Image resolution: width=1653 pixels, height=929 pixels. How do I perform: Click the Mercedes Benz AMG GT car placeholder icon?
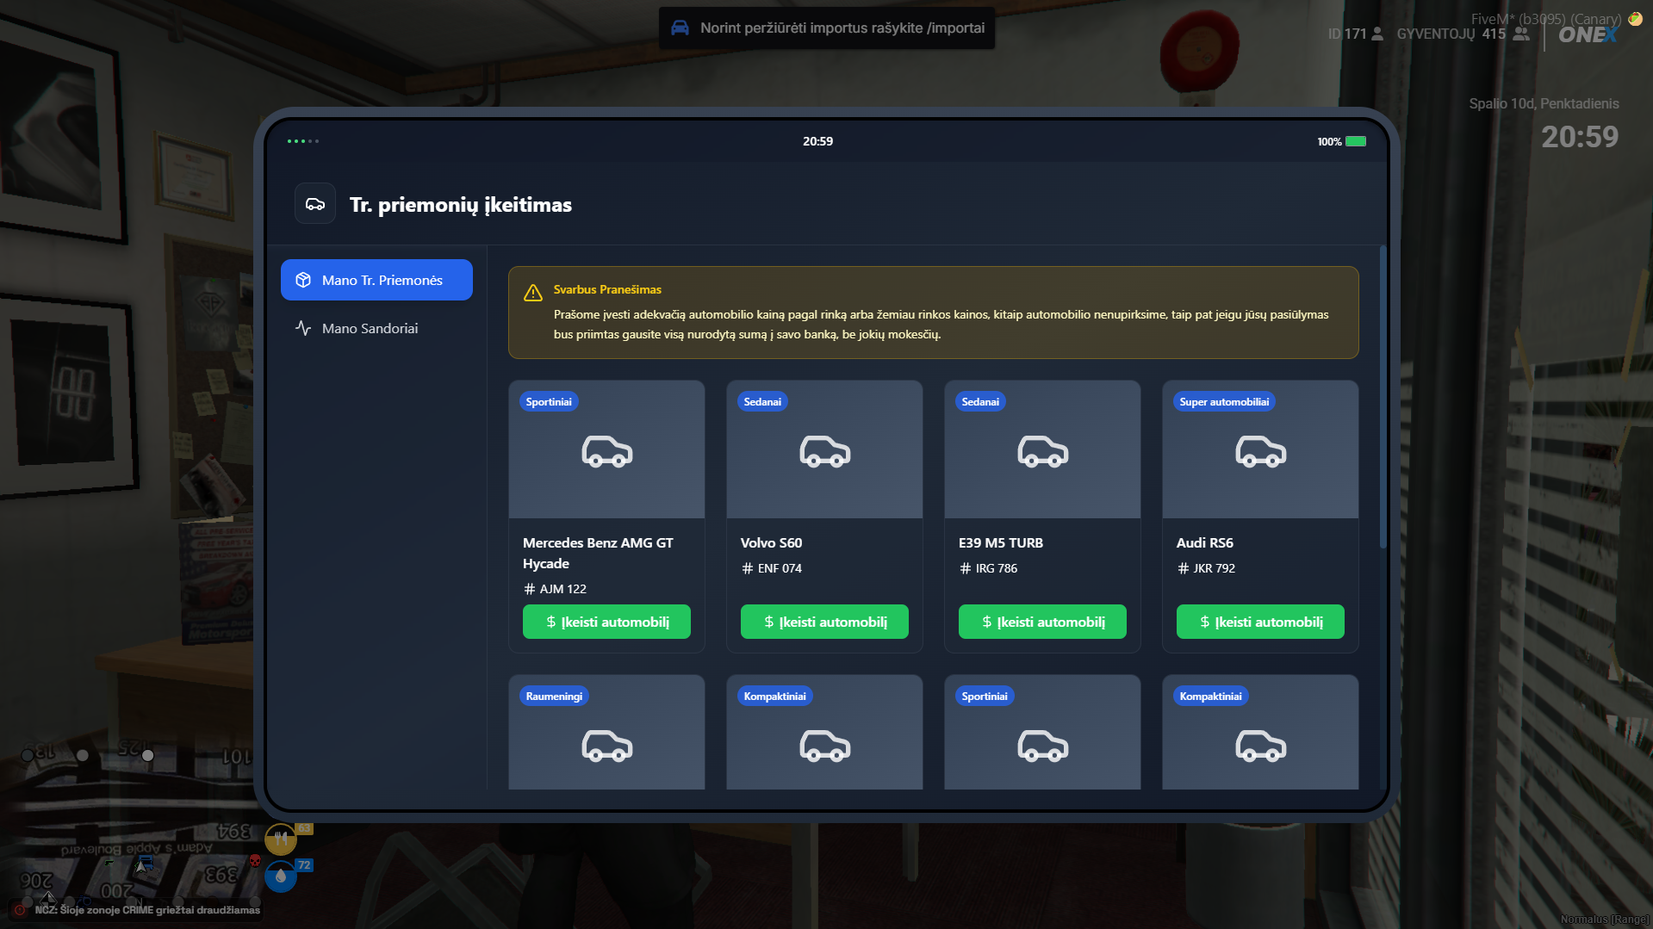606,451
